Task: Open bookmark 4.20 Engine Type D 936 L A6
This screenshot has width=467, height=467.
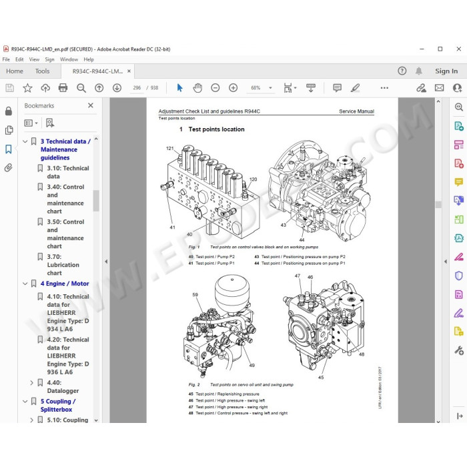Action: point(68,356)
